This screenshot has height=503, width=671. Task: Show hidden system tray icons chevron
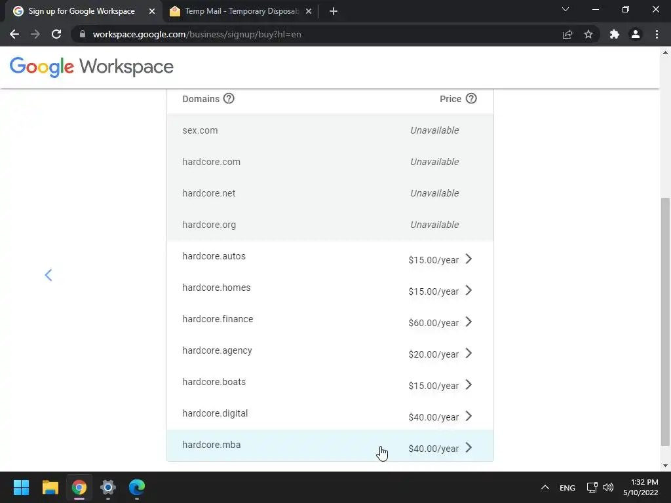545,487
